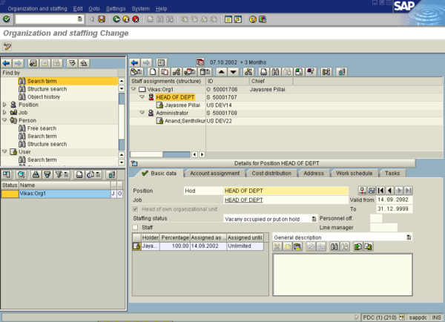Select Jayasree Pillai in staff tree
Viewport: 445px width, 322px height.
coord(182,105)
